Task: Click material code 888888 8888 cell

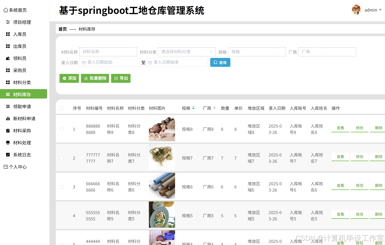Action: (x=93, y=129)
